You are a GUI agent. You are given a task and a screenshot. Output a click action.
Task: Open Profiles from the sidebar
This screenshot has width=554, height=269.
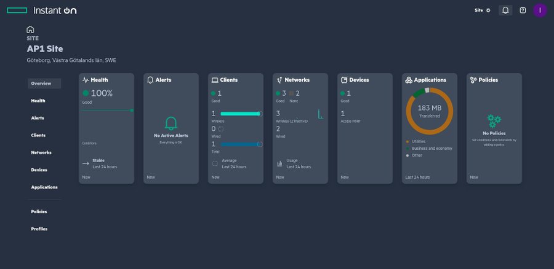tap(39, 229)
